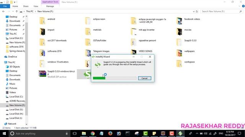Open Chrome from the taskbar

(93, 134)
